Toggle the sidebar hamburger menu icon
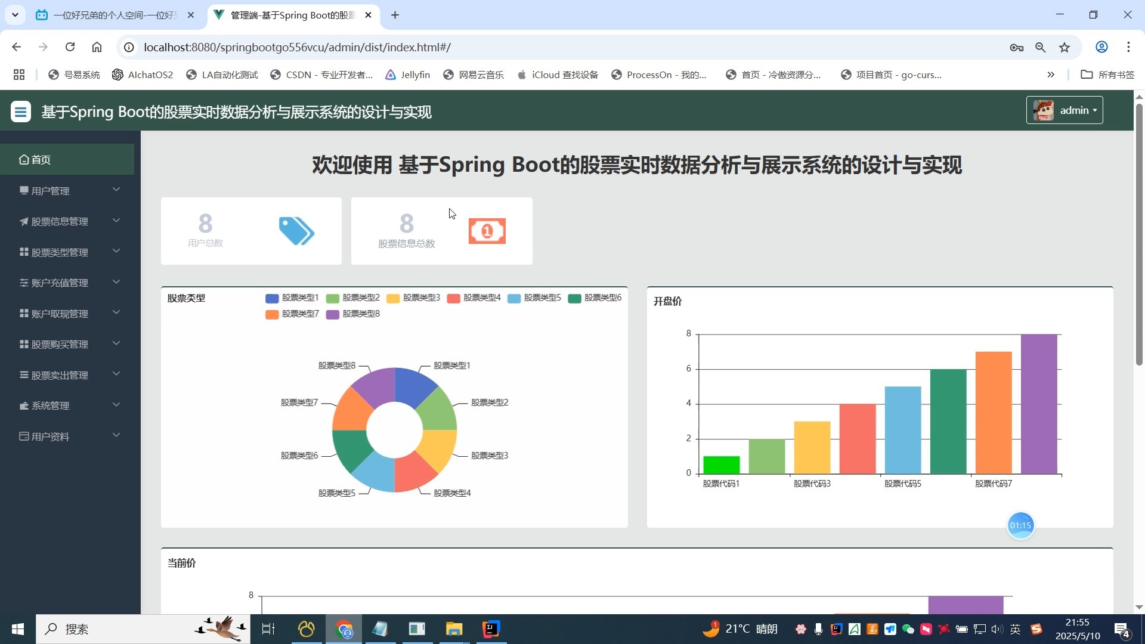 [21, 112]
